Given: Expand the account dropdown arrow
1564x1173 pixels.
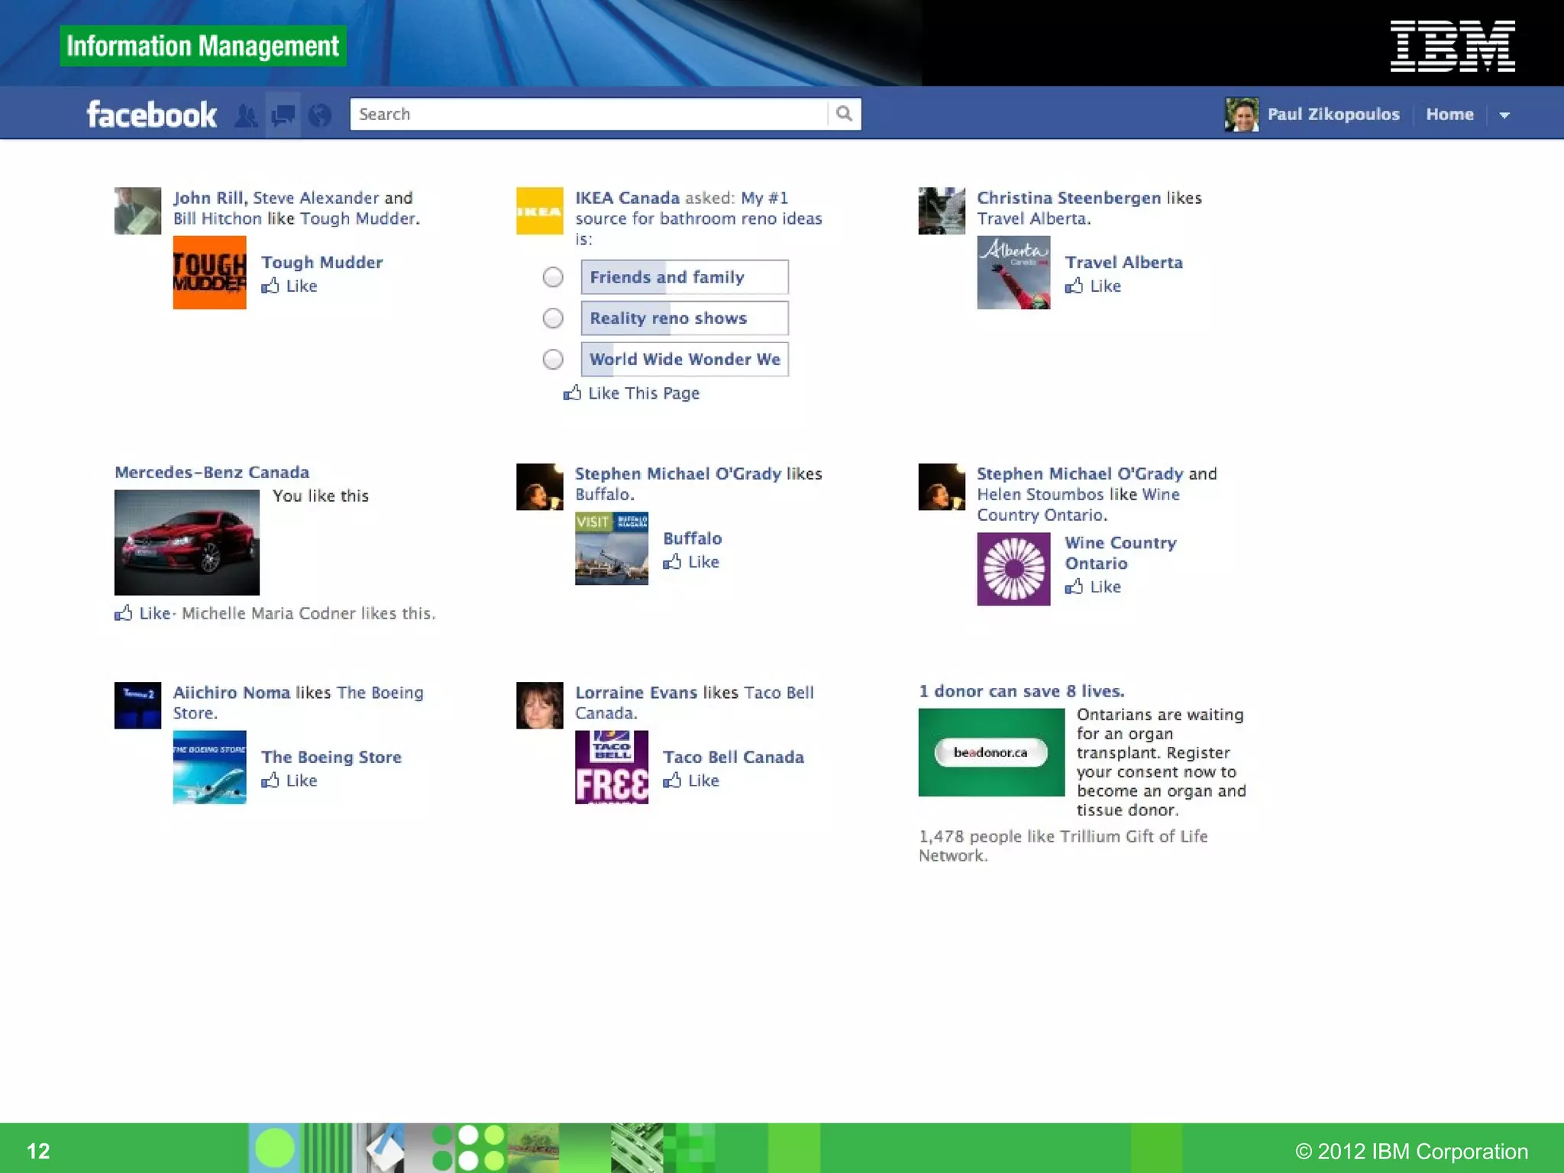Looking at the screenshot, I should click(1504, 115).
